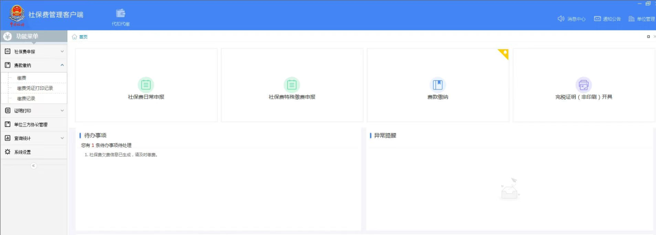The height and width of the screenshot is (235, 656).
Task: Expand the 查询统计 menu chevron
Action: pos(63,138)
